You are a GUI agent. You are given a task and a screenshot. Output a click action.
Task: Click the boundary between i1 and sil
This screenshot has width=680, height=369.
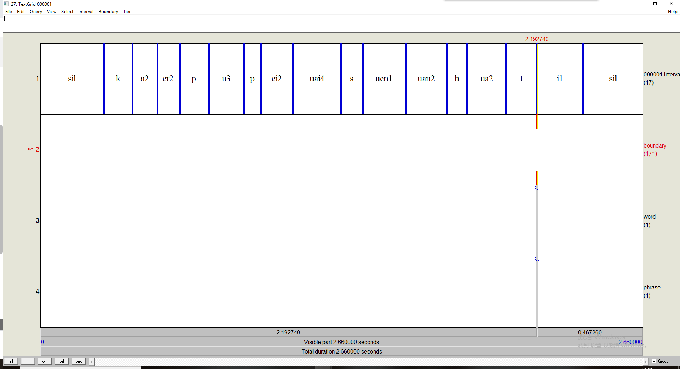583,79
